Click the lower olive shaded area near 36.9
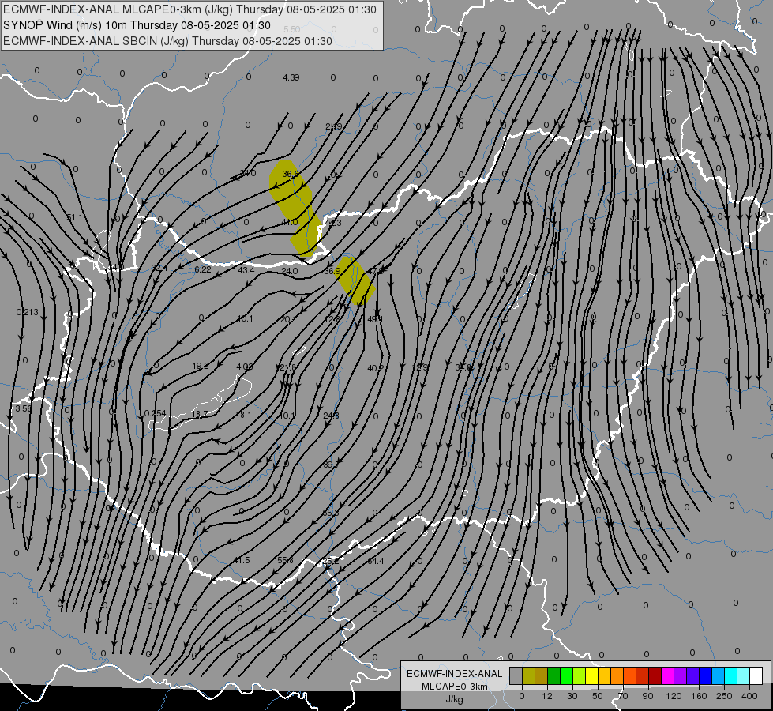Screen dimensions: 773x711 click(x=356, y=281)
